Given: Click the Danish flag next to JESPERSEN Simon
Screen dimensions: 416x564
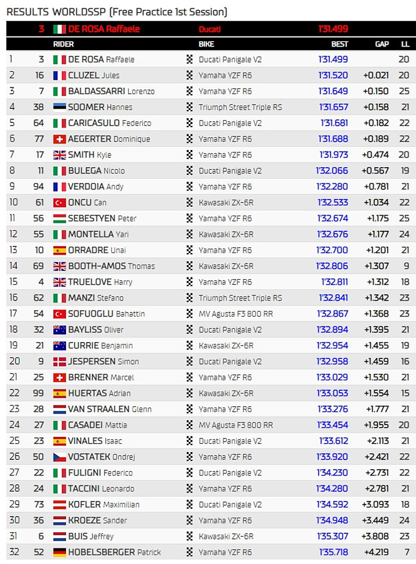Looking at the screenshot, I should pos(59,361).
